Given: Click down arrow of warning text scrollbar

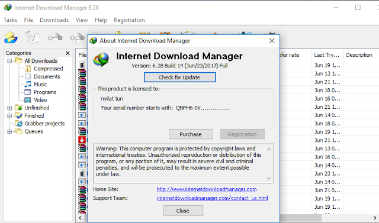Looking at the screenshot, I should [269, 178].
